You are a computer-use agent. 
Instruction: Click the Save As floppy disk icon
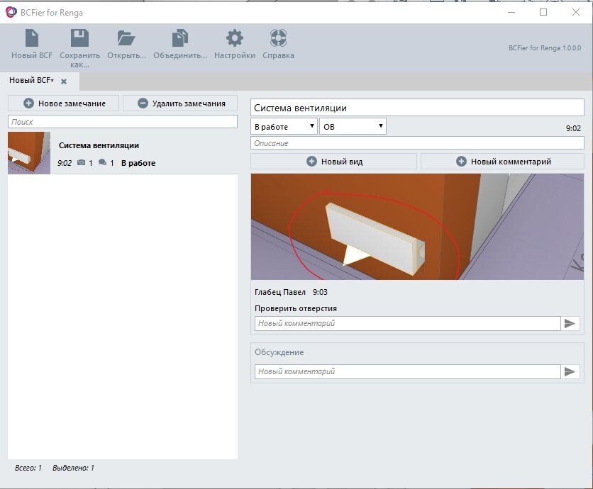(79, 38)
